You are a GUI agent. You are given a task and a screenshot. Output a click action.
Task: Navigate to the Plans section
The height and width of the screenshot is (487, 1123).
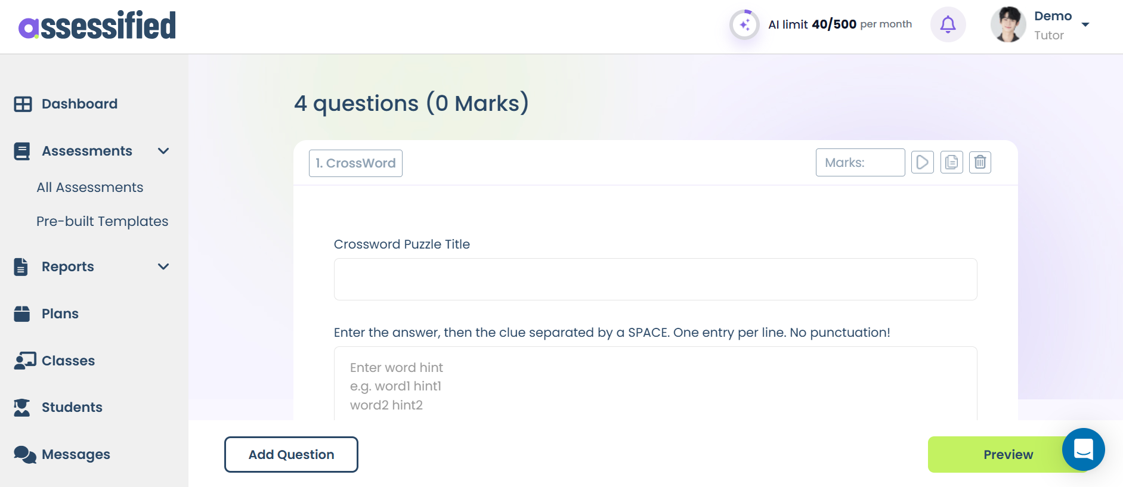(60, 314)
